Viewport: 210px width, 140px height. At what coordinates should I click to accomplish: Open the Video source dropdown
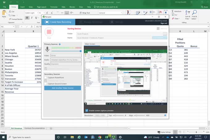(x=66, y=56)
